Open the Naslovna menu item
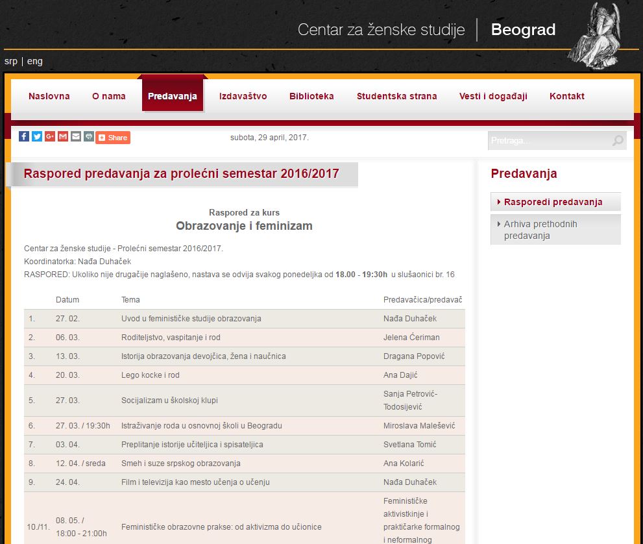The image size is (643, 544). [x=49, y=96]
